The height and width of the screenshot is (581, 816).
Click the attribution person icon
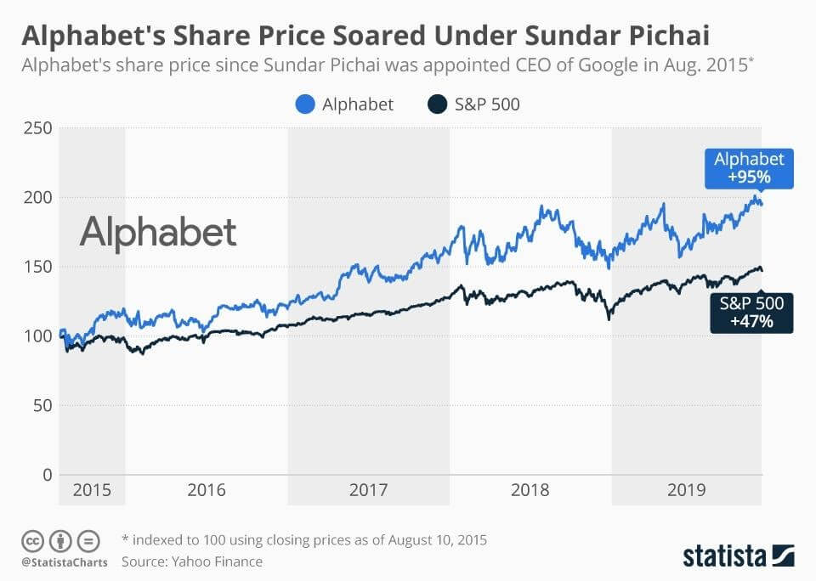[x=60, y=541]
